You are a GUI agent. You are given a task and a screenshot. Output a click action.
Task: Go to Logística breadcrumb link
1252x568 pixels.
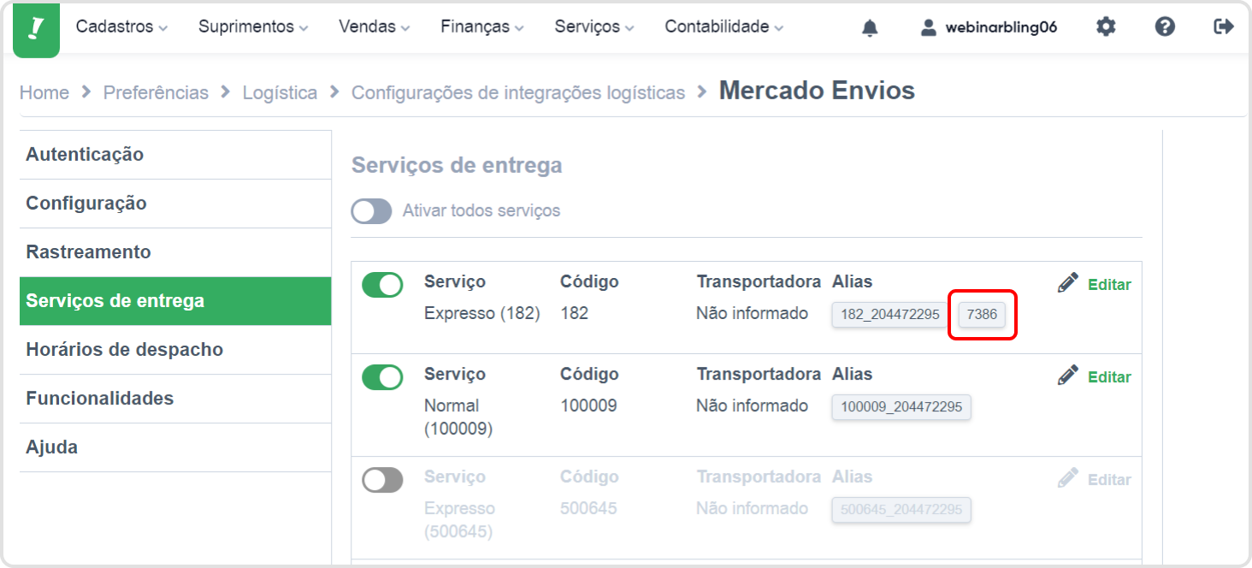click(280, 92)
